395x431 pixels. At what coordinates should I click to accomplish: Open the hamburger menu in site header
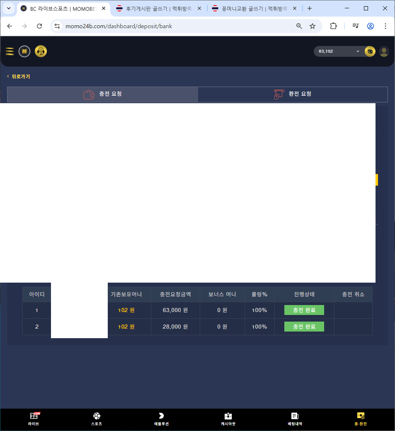point(10,51)
